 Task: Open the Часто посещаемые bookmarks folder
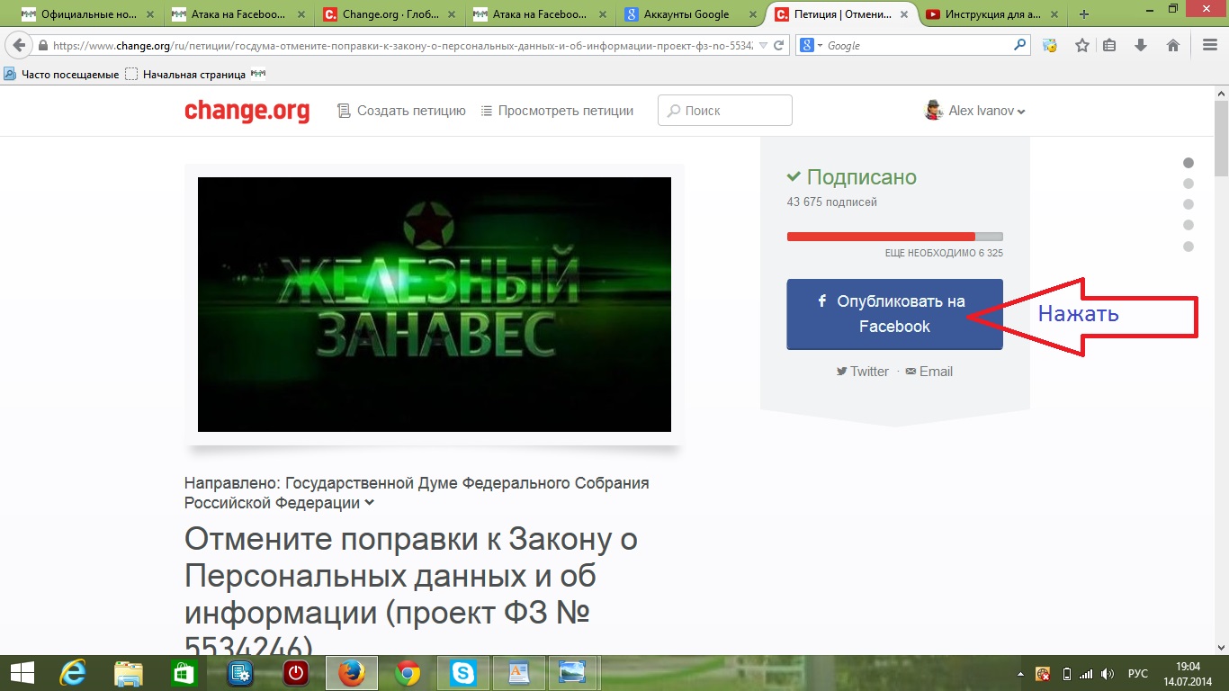pyautogui.click(x=61, y=74)
